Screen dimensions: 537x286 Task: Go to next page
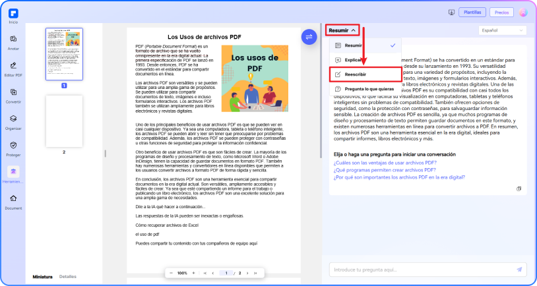247,273
